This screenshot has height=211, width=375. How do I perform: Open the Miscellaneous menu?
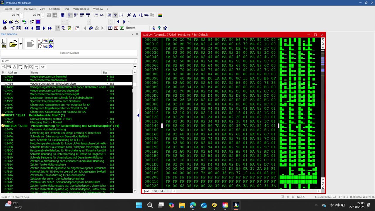81,9
